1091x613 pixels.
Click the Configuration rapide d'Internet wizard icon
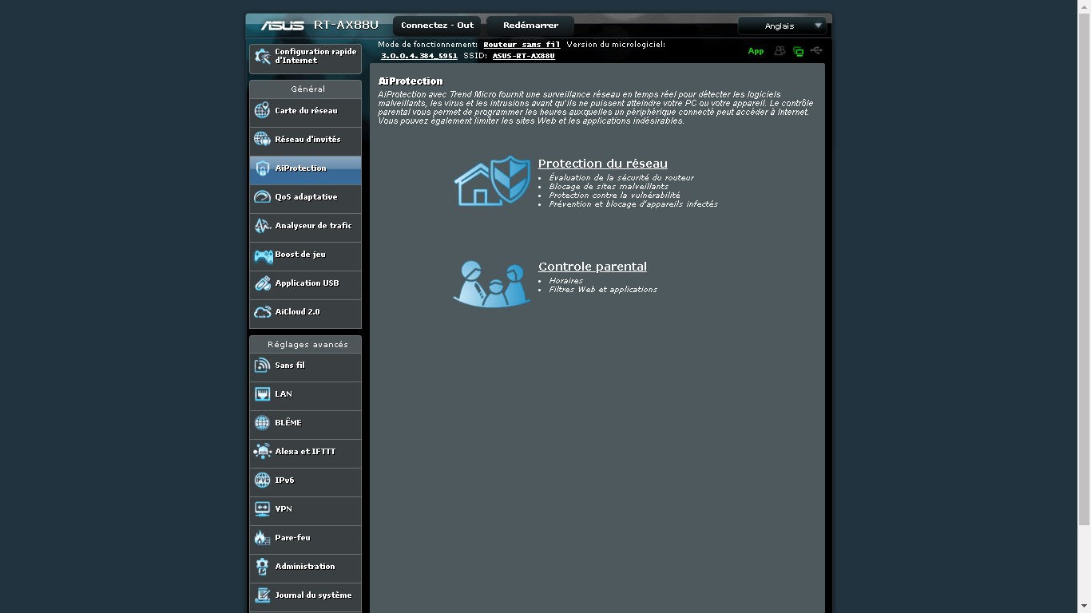coord(262,57)
